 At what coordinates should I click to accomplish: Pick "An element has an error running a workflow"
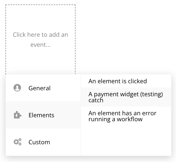[122, 116]
